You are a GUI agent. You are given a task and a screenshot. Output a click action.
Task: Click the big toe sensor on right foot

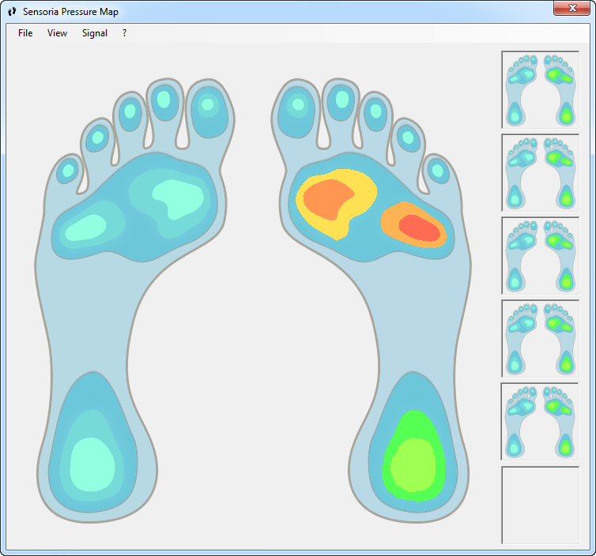coord(297,112)
